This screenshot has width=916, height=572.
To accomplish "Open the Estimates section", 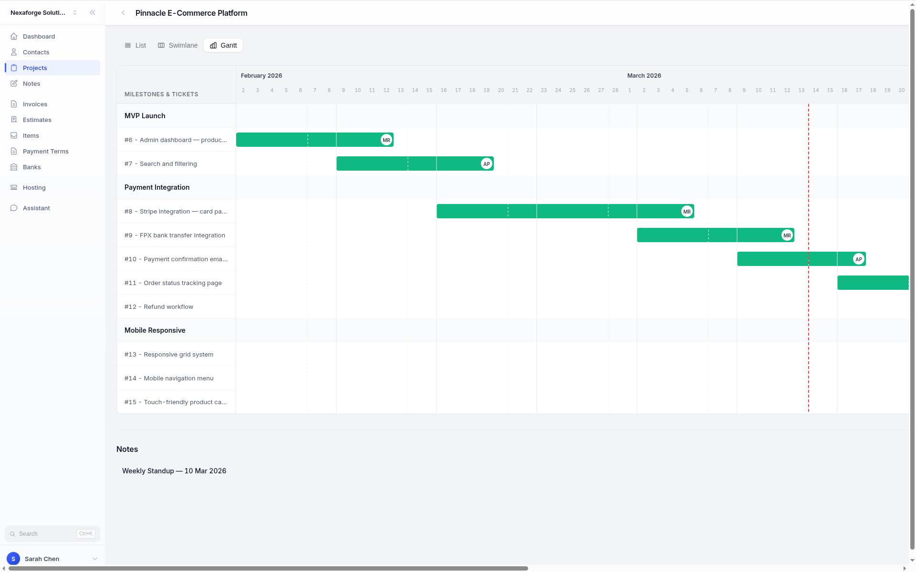I will (x=37, y=120).
